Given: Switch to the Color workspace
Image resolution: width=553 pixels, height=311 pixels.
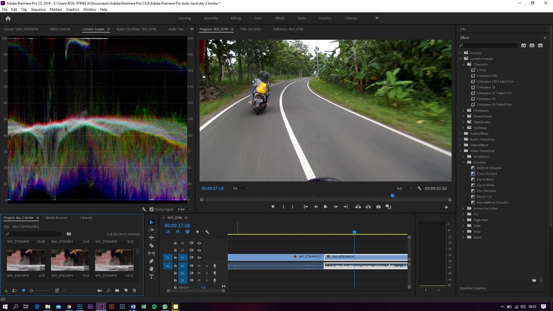Looking at the screenshot, I should (x=257, y=18).
